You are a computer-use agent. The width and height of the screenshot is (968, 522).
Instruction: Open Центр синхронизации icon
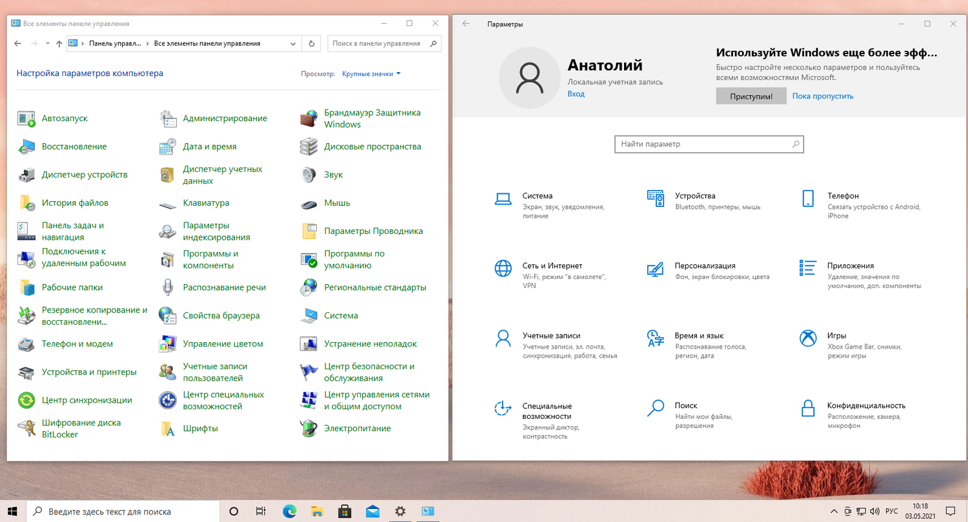tap(26, 400)
